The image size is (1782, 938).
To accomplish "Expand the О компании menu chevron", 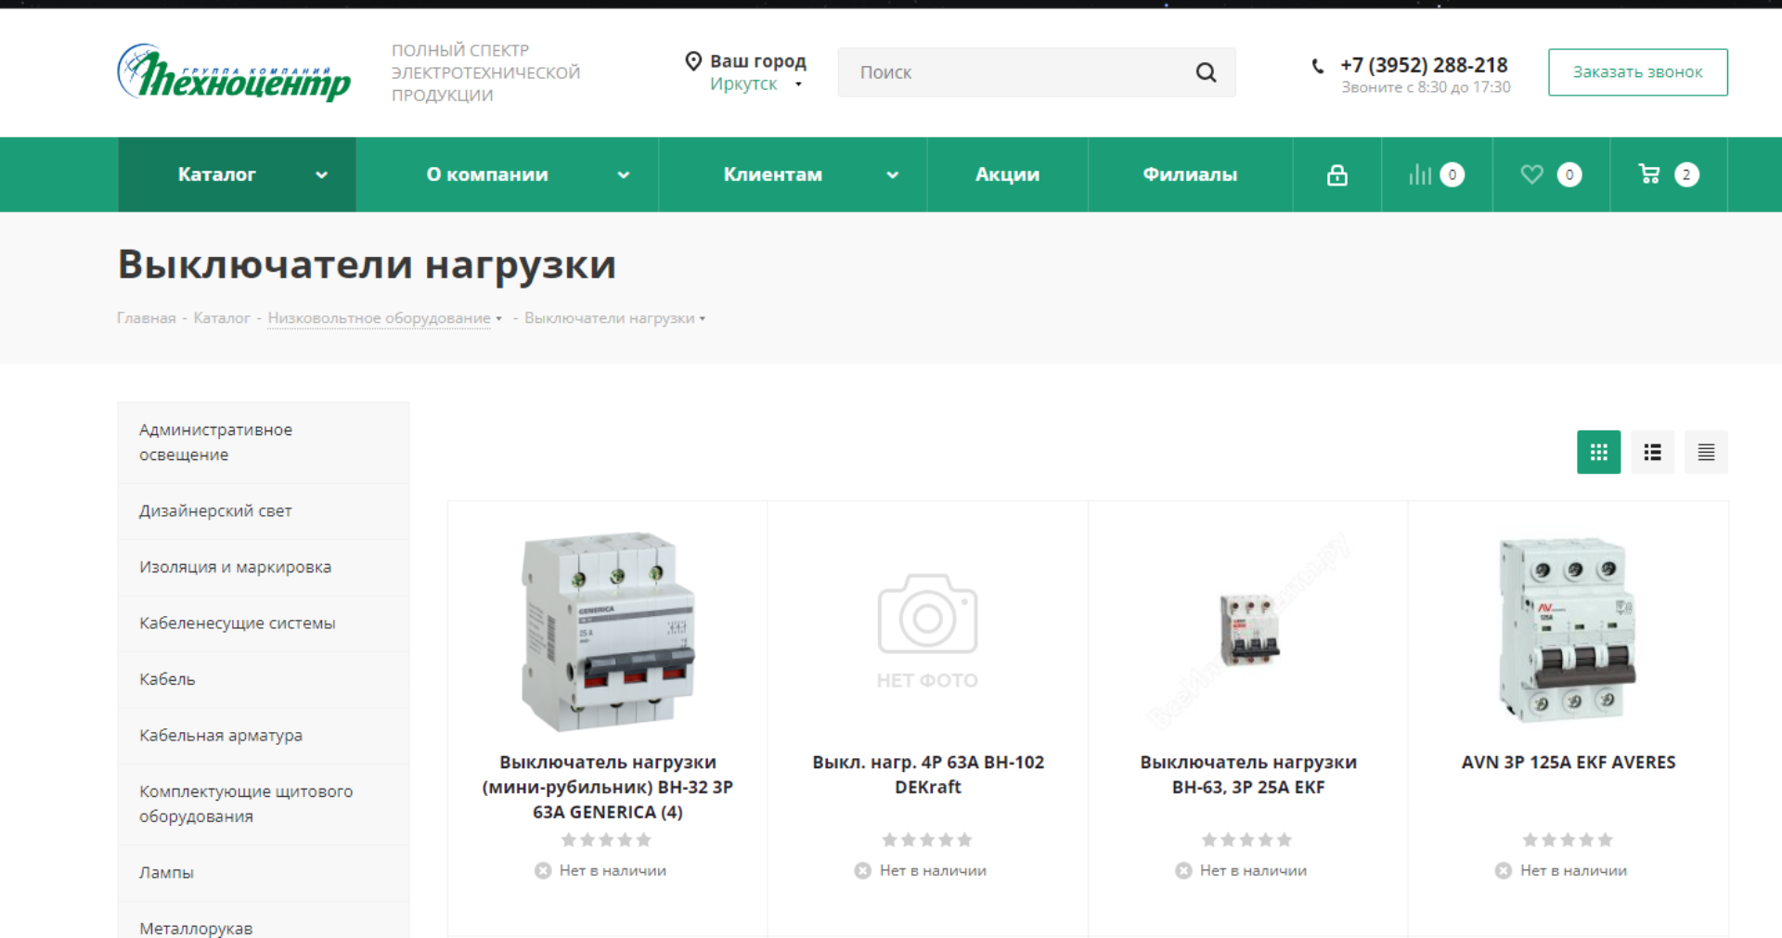I will pos(624,174).
